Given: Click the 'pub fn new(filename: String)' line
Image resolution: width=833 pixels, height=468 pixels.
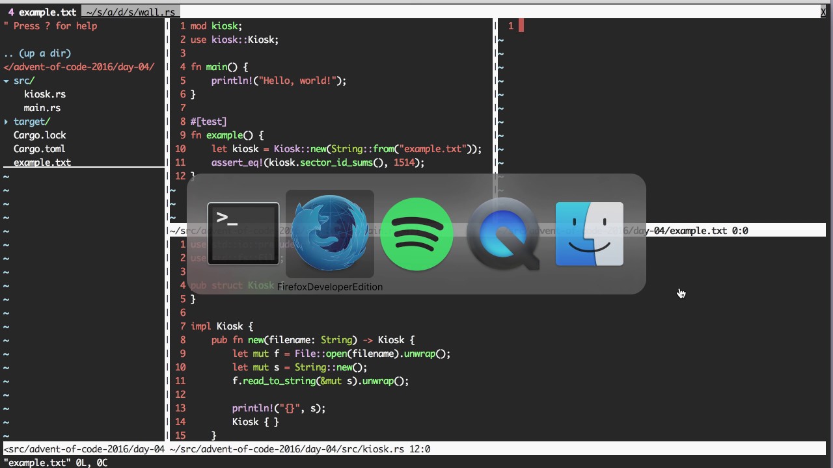Looking at the screenshot, I should 312,340.
